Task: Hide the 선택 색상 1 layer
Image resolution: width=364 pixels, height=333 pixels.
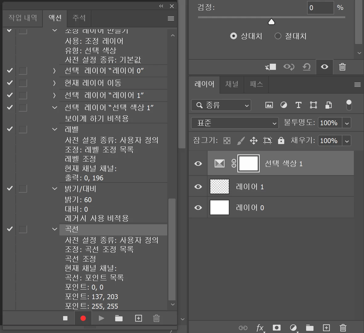Action: click(198, 164)
